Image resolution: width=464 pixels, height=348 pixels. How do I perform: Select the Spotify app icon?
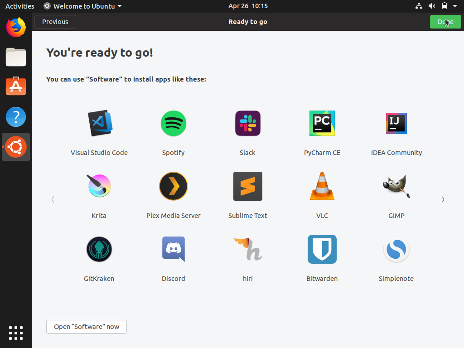coord(174,123)
